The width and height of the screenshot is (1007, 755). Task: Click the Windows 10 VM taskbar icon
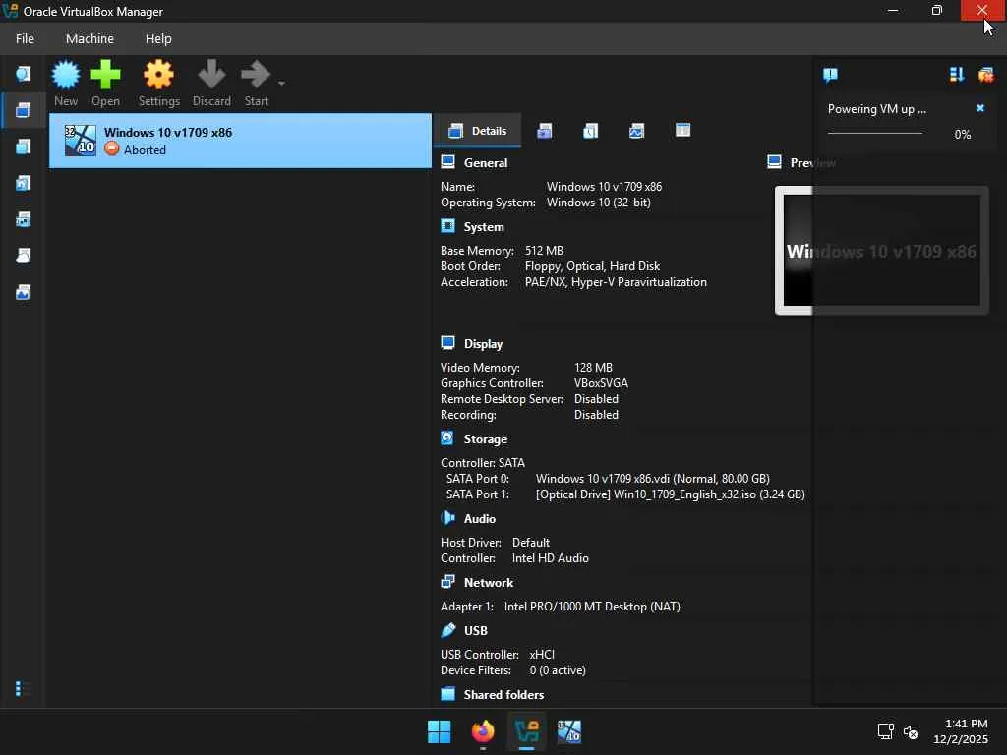569,731
